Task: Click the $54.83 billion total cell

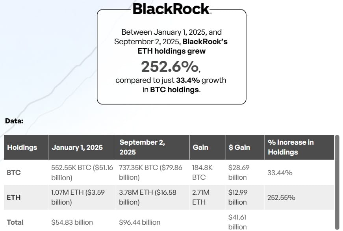Action: 72,222
